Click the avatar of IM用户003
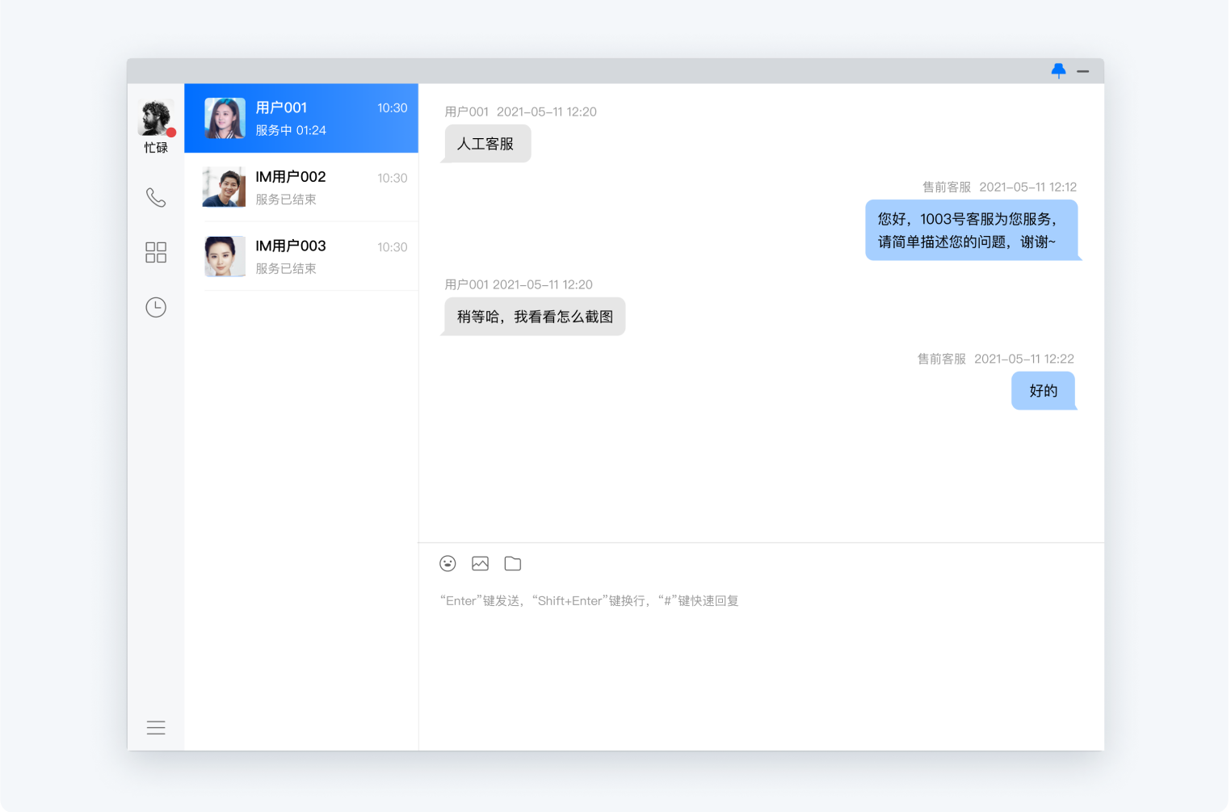Viewport: 1231px width, 812px height. [x=225, y=256]
